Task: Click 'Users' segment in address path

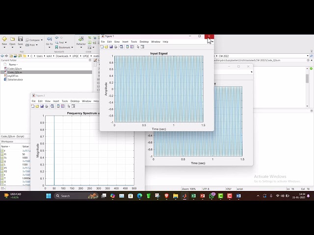Action: coord(40,56)
